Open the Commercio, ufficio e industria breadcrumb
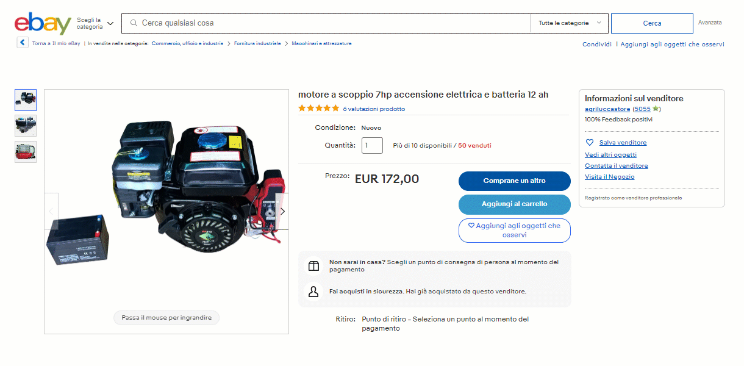 point(187,44)
